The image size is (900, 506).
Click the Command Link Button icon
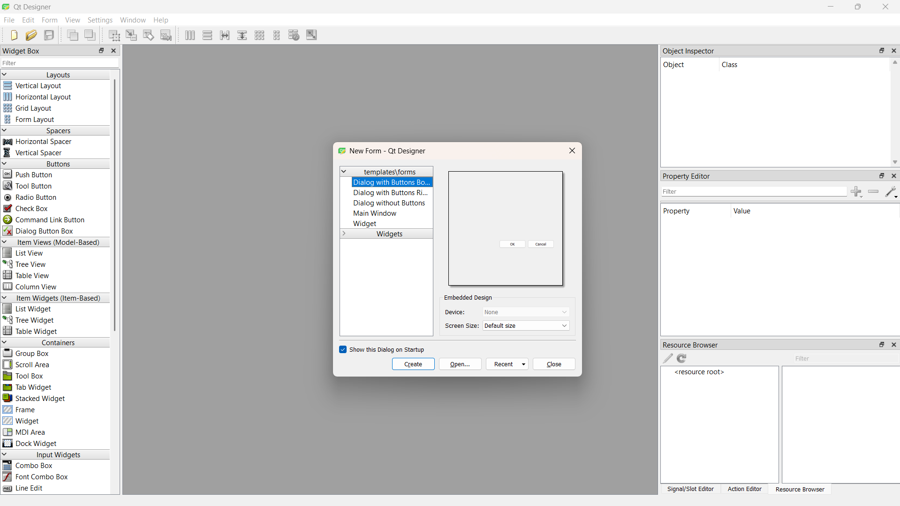tap(8, 220)
